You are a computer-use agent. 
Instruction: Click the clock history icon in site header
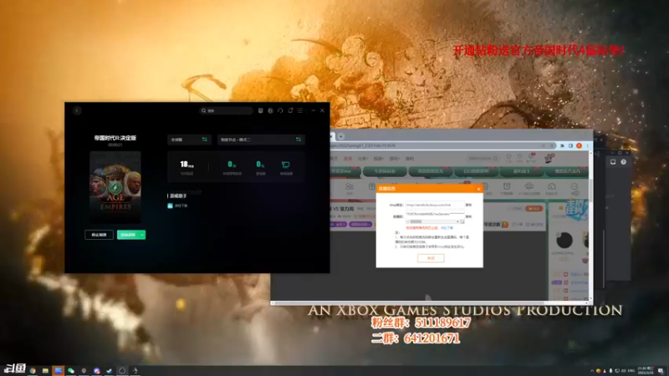(x=508, y=157)
